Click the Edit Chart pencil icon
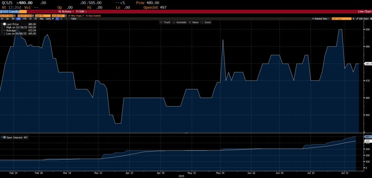The image size is (372, 178). 357,19
